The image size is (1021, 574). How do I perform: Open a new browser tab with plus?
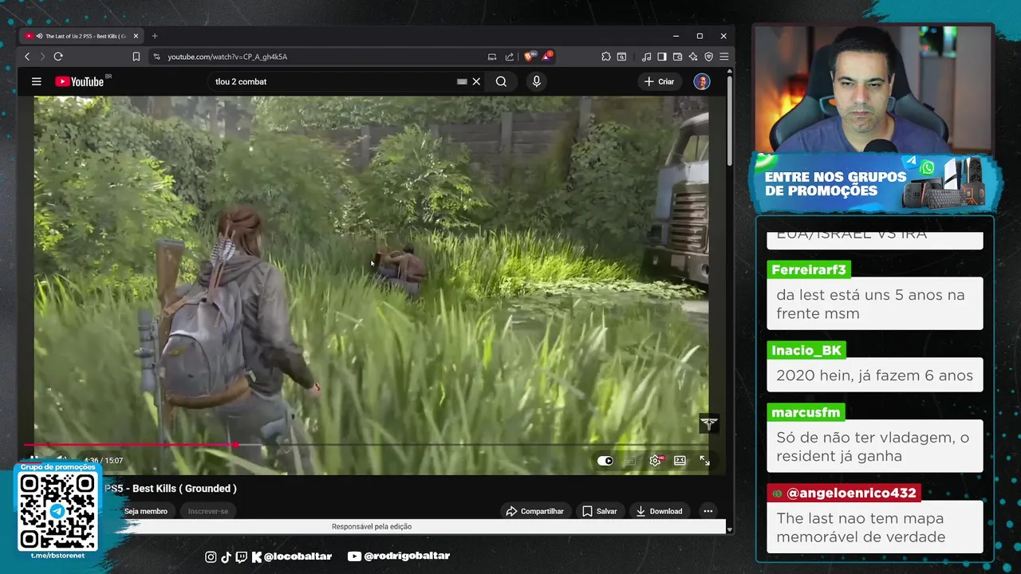click(x=155, y=36)
